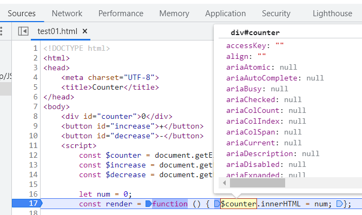
Task: Open the three-dot more options menu
Action: (x=2, y=31)
